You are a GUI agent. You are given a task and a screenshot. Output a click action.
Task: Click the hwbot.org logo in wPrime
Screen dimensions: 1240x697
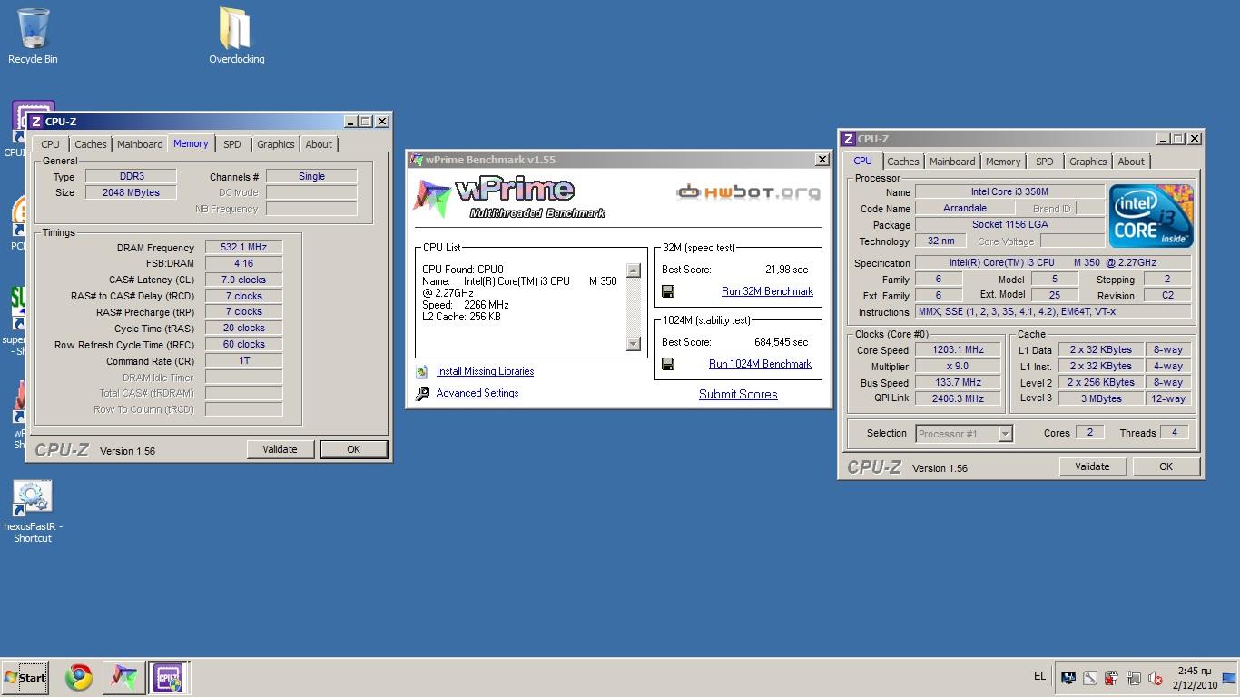(x=749, y=191)
